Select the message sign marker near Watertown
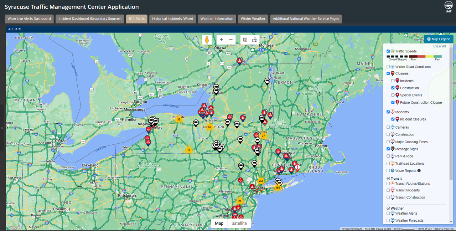The height and width of the screenshot is (231, 456). 216,91
